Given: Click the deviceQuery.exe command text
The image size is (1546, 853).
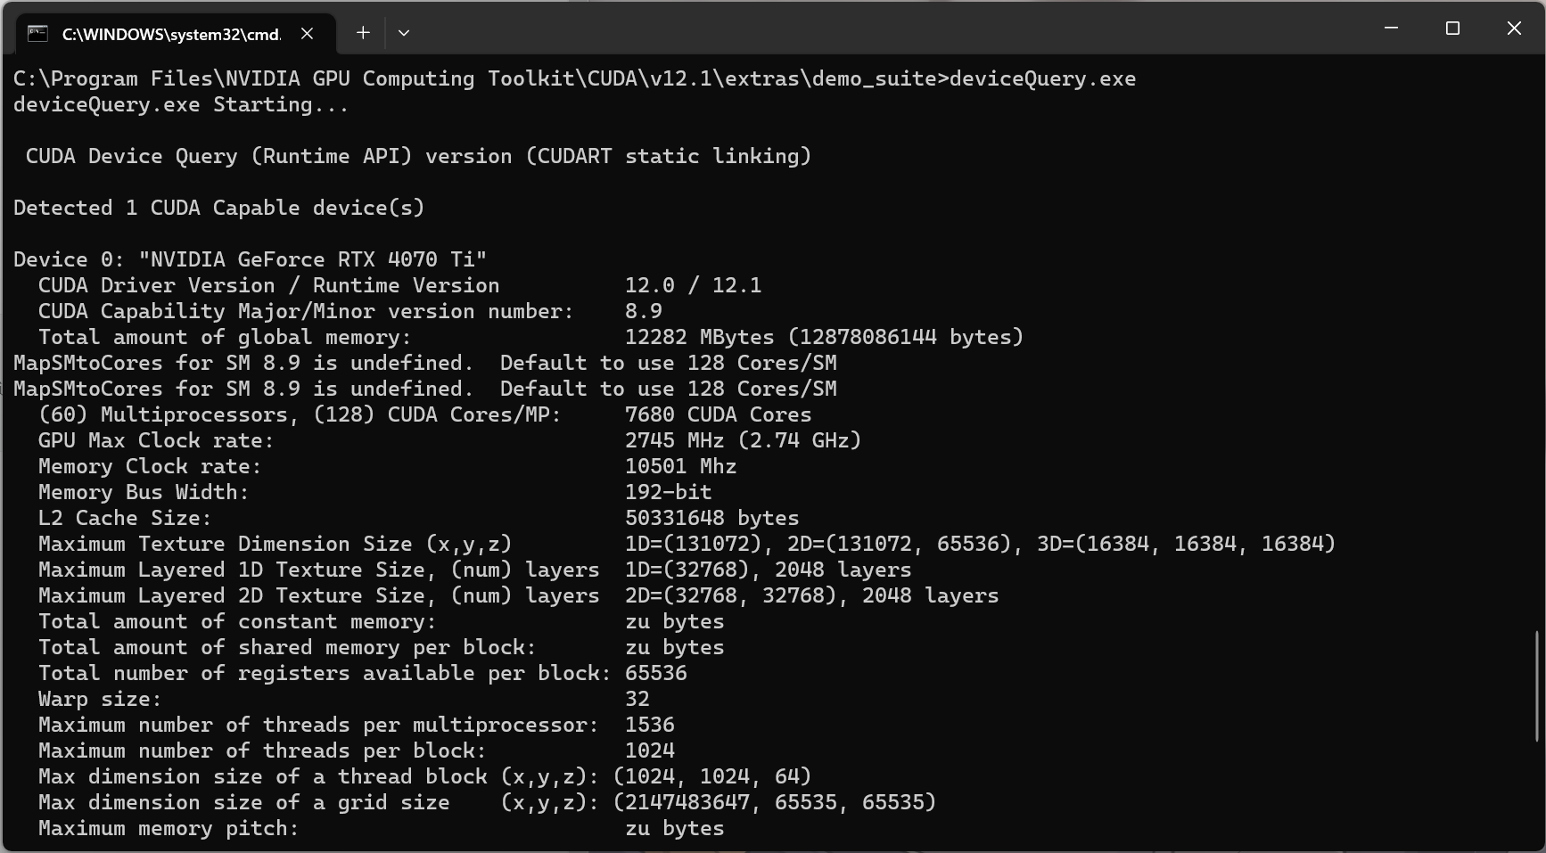Looking at the screenshot, I should pos(1042,78).
